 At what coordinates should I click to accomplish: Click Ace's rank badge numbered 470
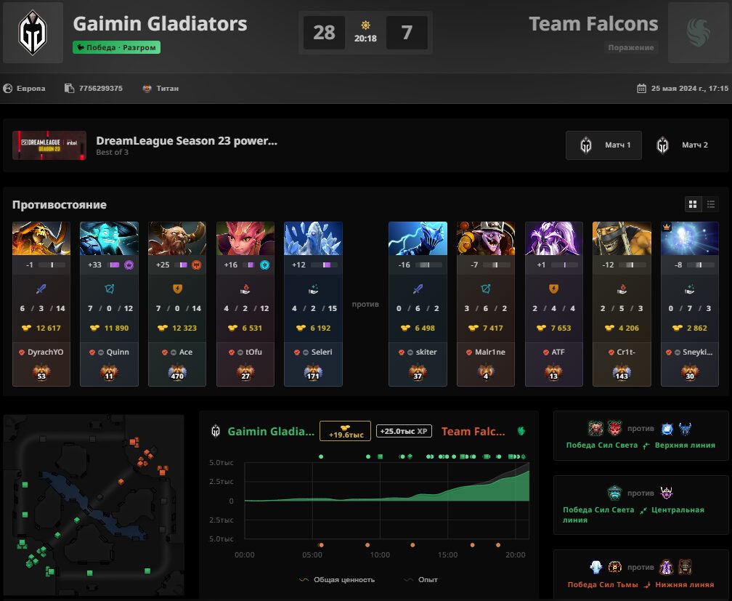point(177,373)
